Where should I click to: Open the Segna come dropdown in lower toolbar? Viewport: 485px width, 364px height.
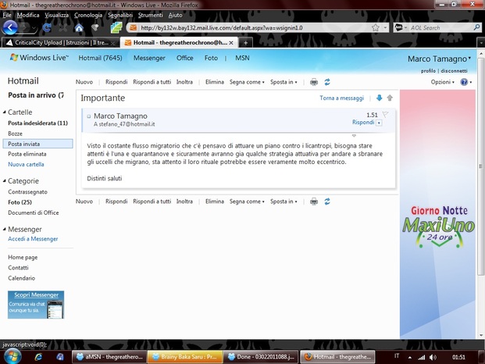coord(247,202)
